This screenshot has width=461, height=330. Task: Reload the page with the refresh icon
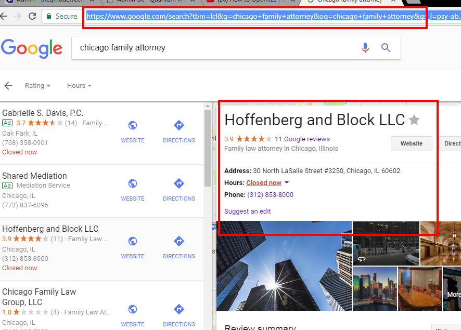point(32,16)
